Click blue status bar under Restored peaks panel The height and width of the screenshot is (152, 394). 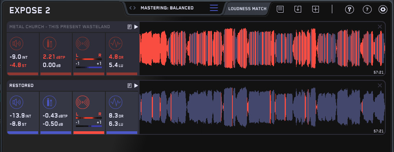point(56,132)
